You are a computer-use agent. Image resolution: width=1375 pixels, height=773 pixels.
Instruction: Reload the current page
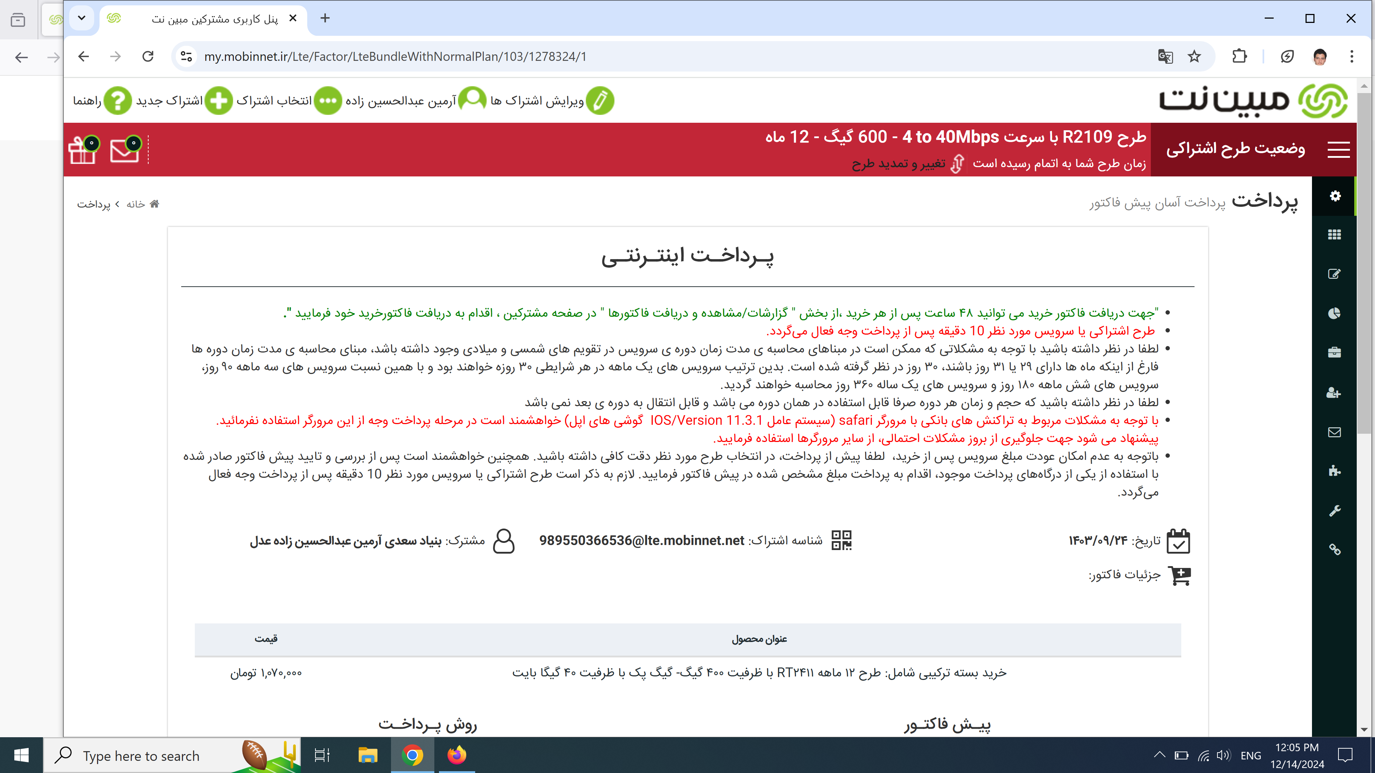tap(148, 57)
